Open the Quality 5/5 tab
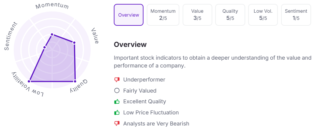The height and width of the screenshot is (132, 316). 230,15
